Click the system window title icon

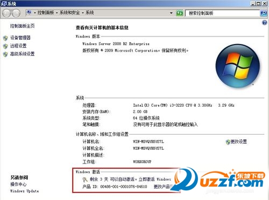point(4,3)
